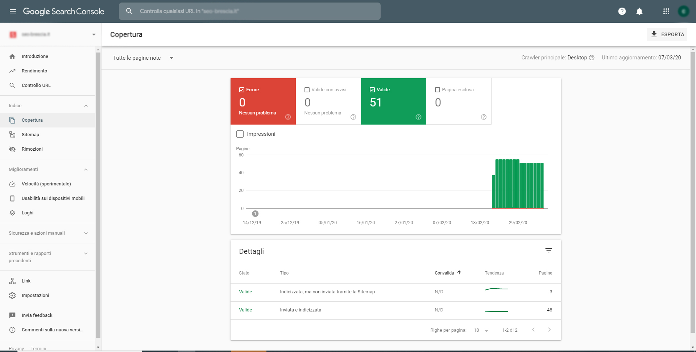
Task: Open help icon in Valide con avvisi card
Action: pyautogui.click(x=353, y=117)
